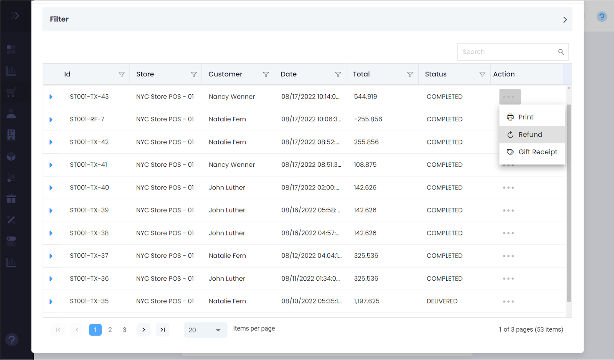Expand row ST001-TX-43 details
Viewport: 614px width, 360px height.
point(51,97)
